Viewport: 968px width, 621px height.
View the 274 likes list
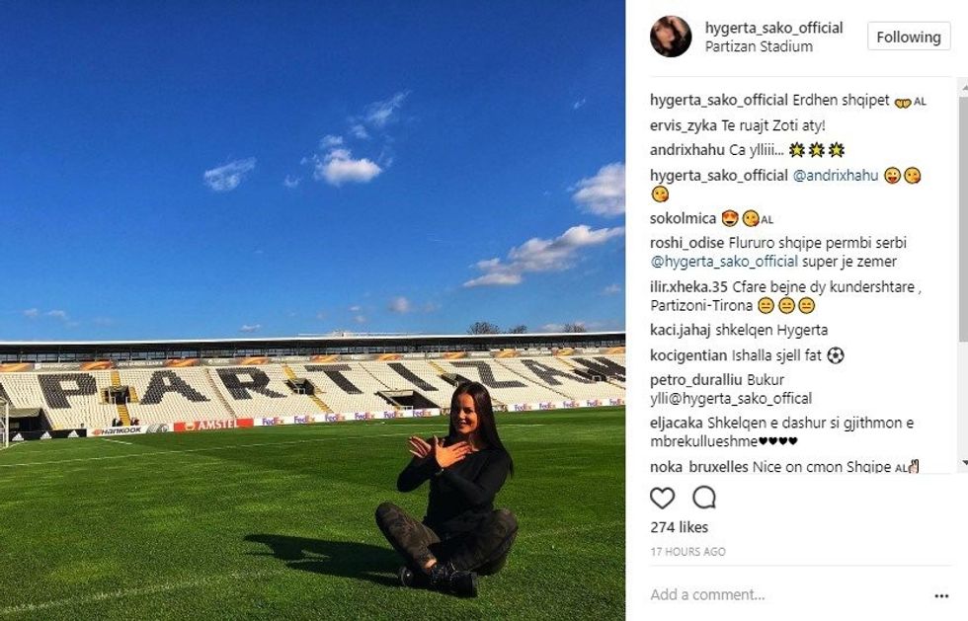click(x=680, y=527)
